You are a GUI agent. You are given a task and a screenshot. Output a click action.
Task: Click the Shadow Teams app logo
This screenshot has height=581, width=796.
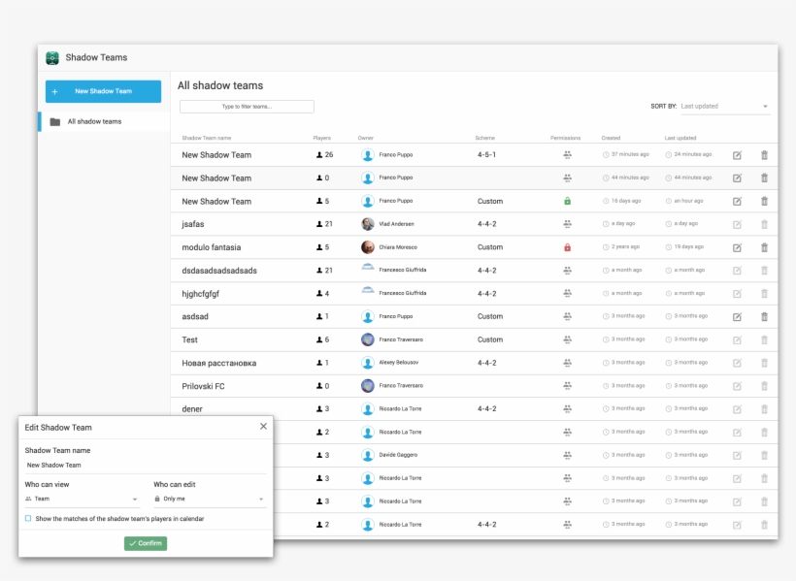click(52, 58)
